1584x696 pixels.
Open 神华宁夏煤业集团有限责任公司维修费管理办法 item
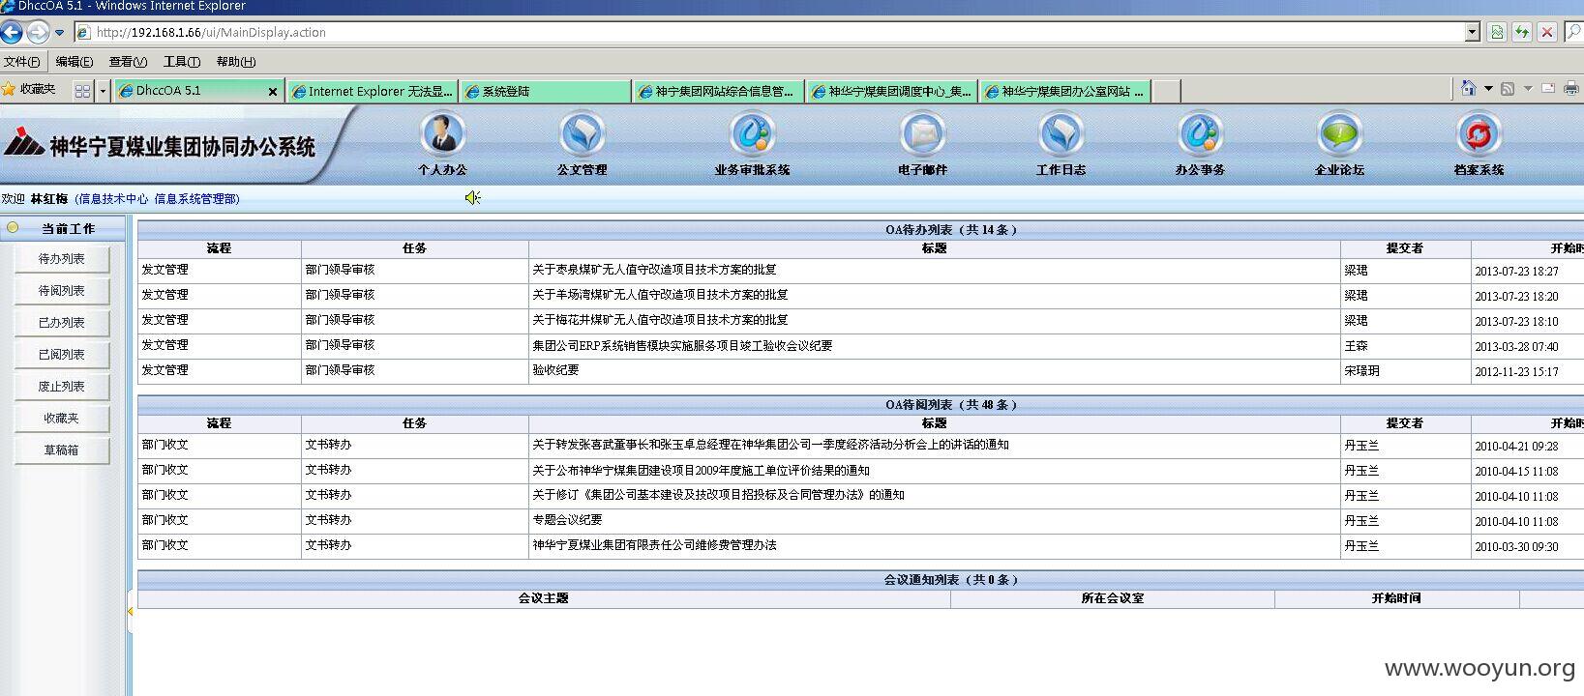654,545
